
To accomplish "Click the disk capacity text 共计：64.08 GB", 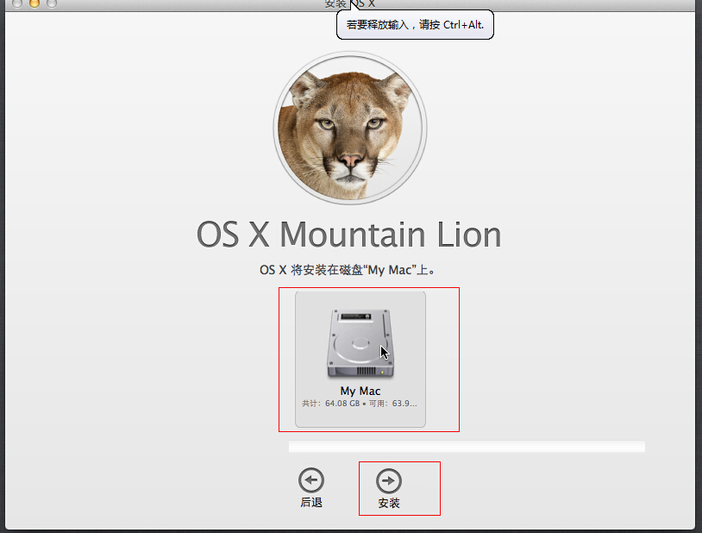I will tap(331, 403).
